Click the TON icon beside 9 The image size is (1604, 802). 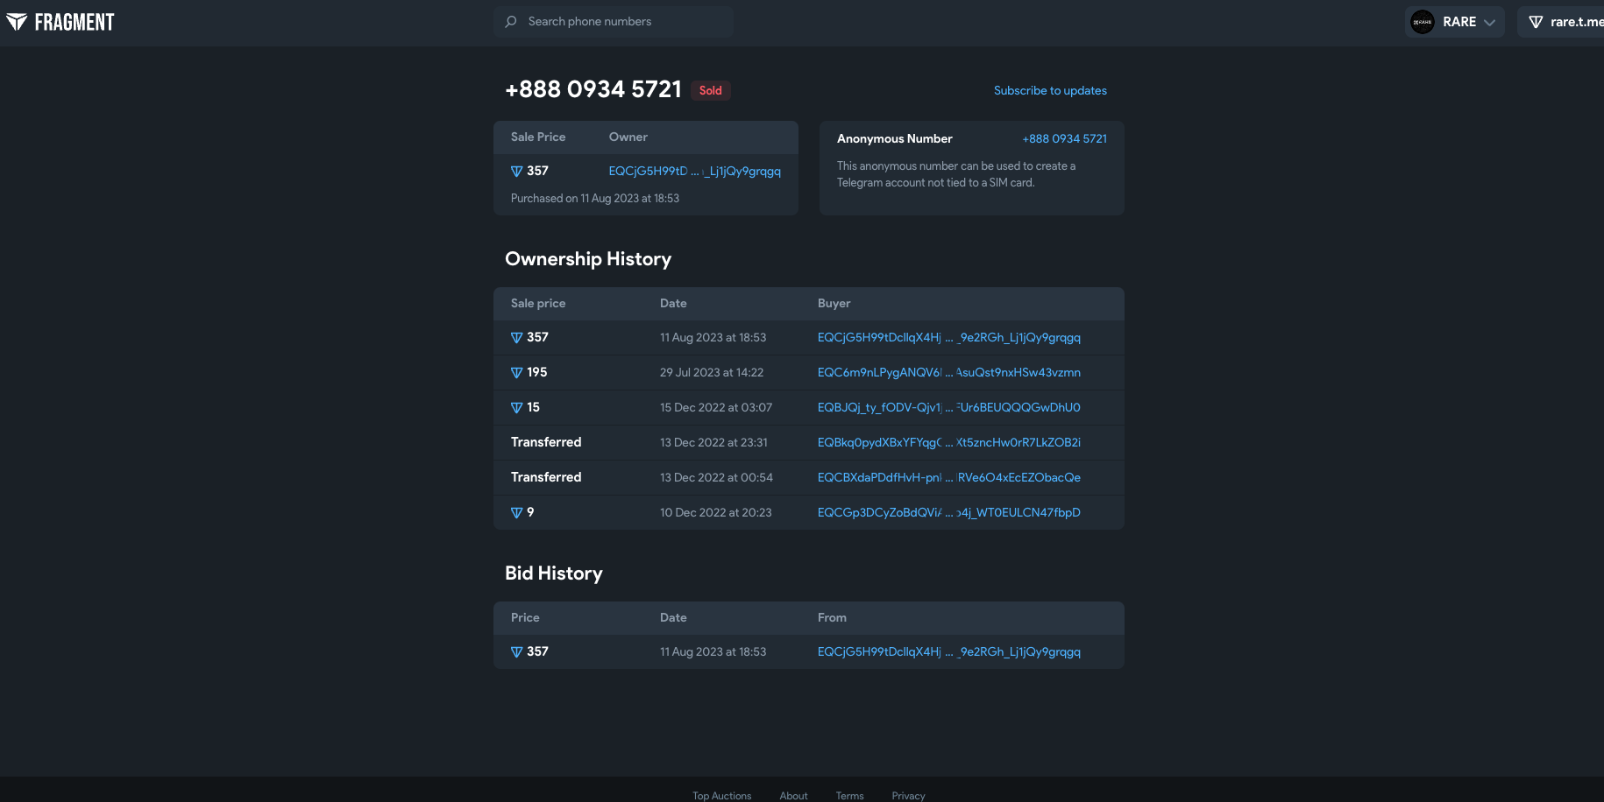click(x=516, y=513)
